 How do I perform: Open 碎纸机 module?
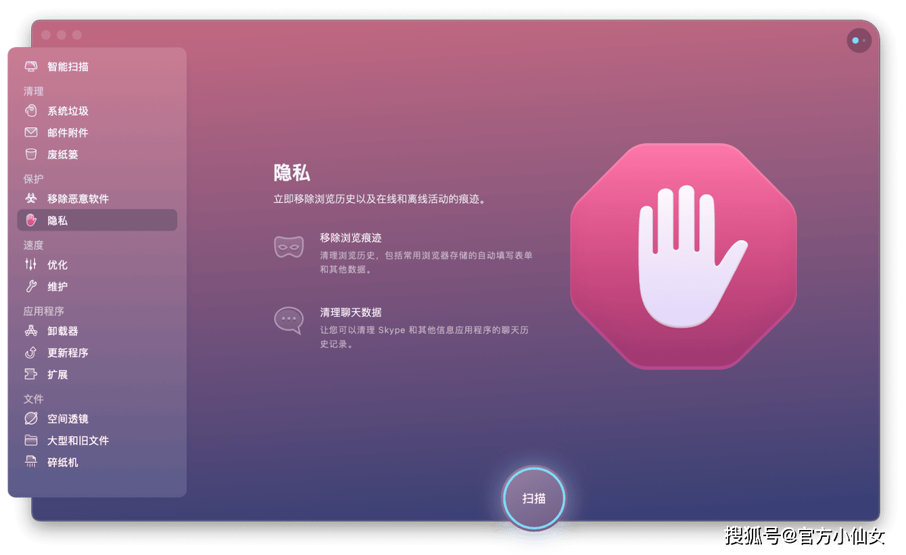pyautogui.click(x=97, y=462)
